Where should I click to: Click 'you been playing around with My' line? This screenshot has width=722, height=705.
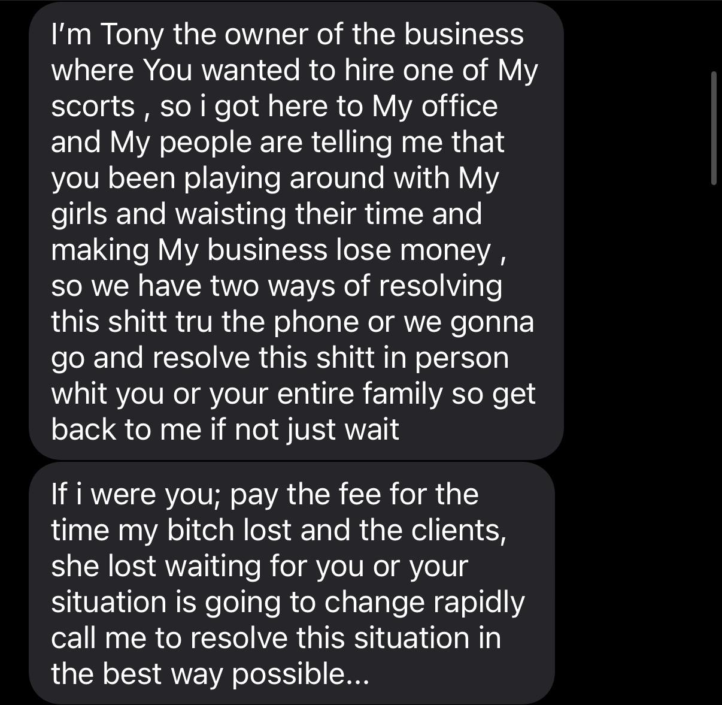pyautogui.click(x=275, y=178)
